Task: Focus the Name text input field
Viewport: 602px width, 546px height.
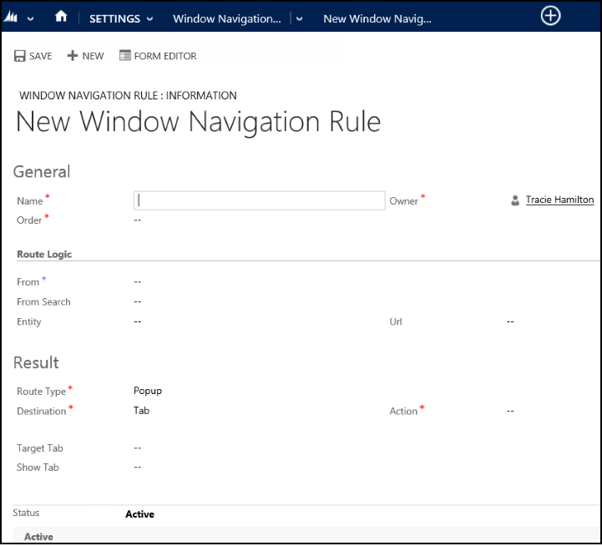Action: 259,201
